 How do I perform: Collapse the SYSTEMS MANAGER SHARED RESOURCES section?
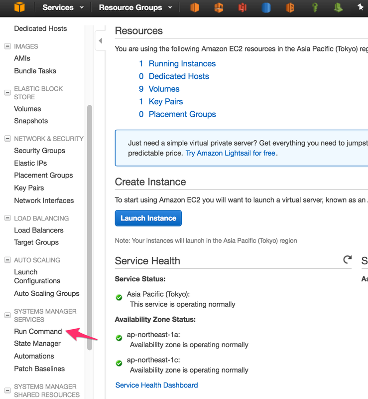click(x=7, y=391)
